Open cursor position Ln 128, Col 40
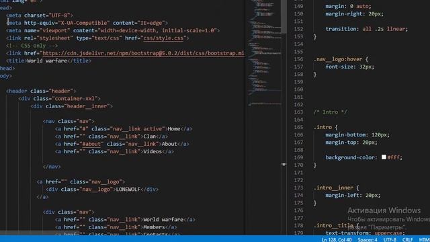 [x=337, y=239]
